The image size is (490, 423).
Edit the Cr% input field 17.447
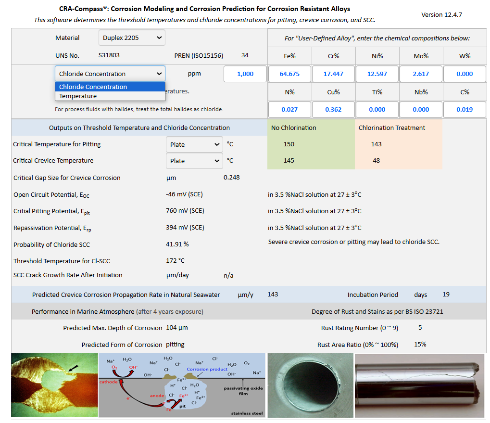[333, 74]
